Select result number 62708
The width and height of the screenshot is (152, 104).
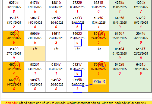14,3
